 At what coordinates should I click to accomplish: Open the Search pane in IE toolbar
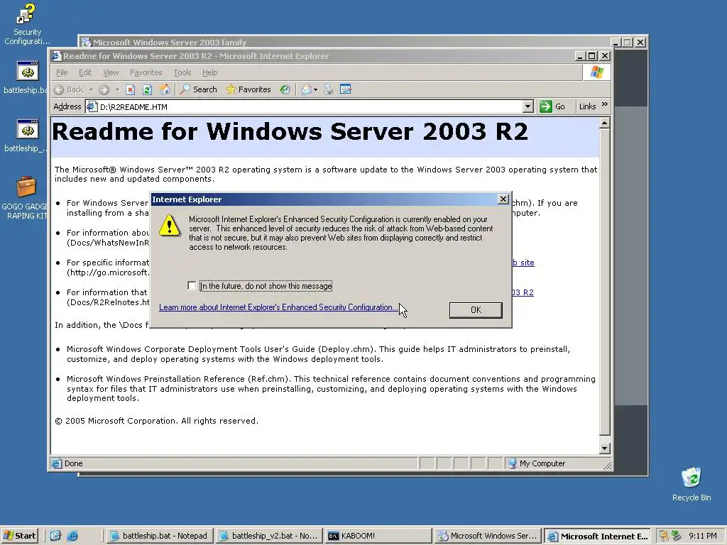click(198, 89)
